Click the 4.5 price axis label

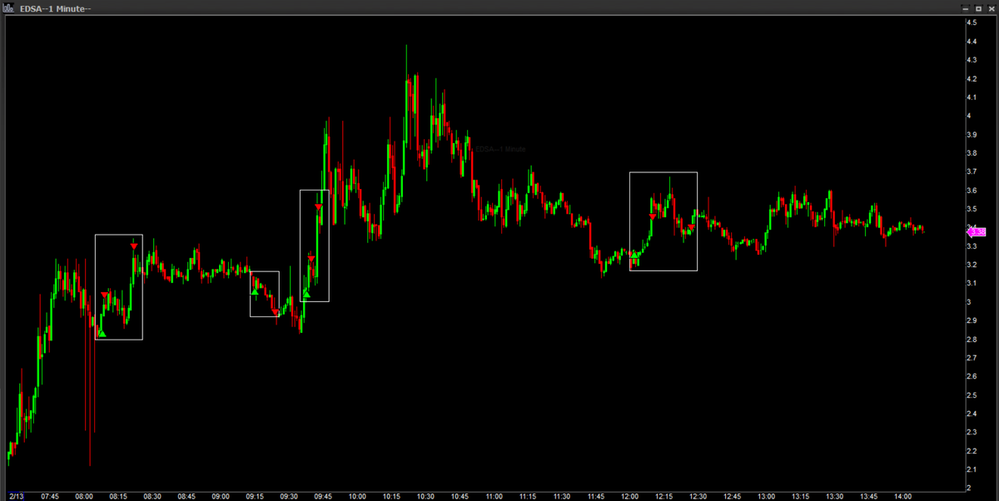pos(971,23)
